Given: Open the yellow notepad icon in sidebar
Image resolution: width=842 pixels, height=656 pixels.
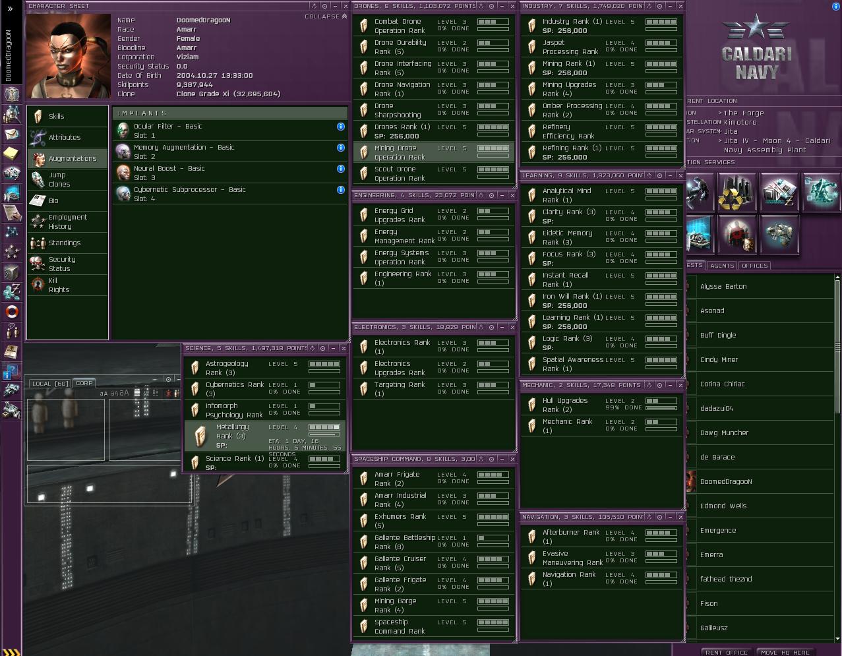Looking at the screenshot, I should pyautogui.click(x=11, y=154).
